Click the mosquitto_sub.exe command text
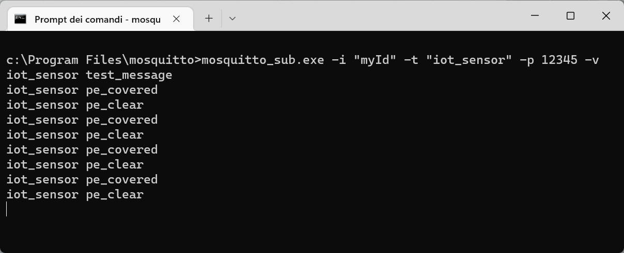Viewport: 624px width, 253px height. point(262,60)
